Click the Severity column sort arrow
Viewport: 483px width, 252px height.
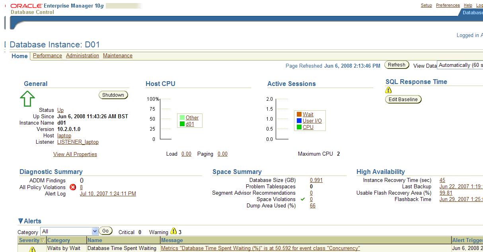(x=43, y=240)
